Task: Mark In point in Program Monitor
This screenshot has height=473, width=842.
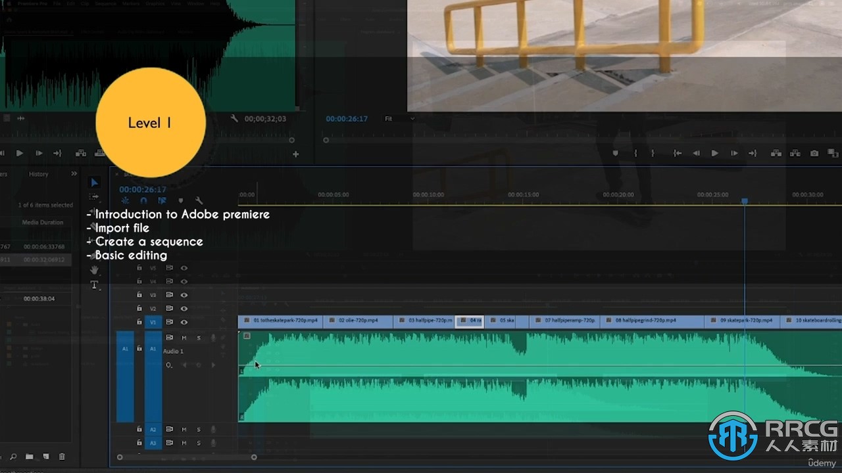Action: pos(635,153)
